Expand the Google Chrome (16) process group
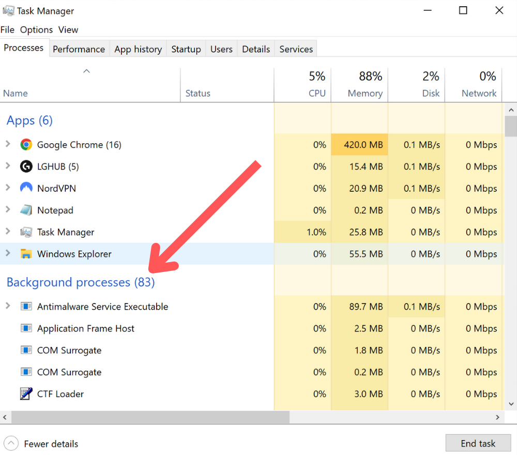 8,144
